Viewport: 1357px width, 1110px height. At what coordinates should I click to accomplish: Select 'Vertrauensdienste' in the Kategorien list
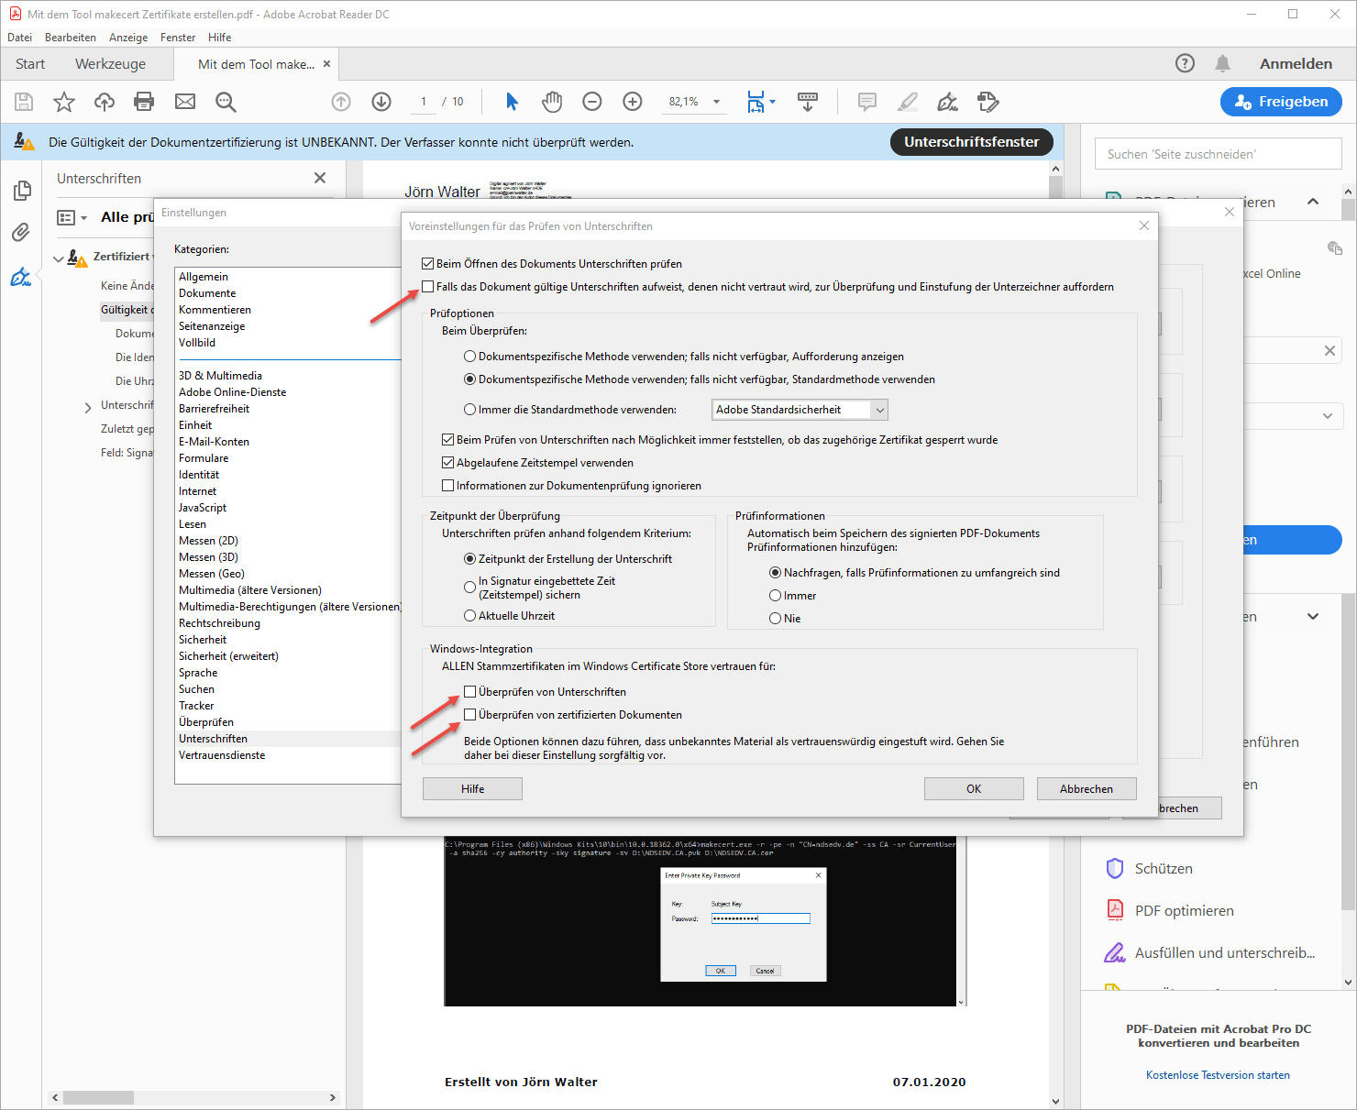(x=222, y=755)
